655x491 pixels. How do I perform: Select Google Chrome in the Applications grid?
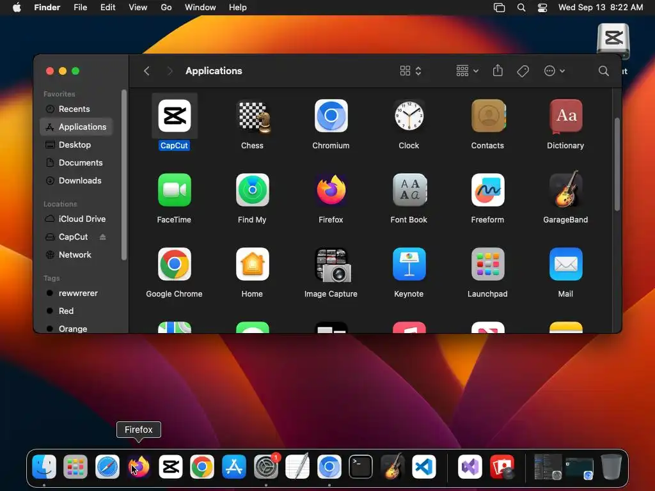[x=175, y=264]
